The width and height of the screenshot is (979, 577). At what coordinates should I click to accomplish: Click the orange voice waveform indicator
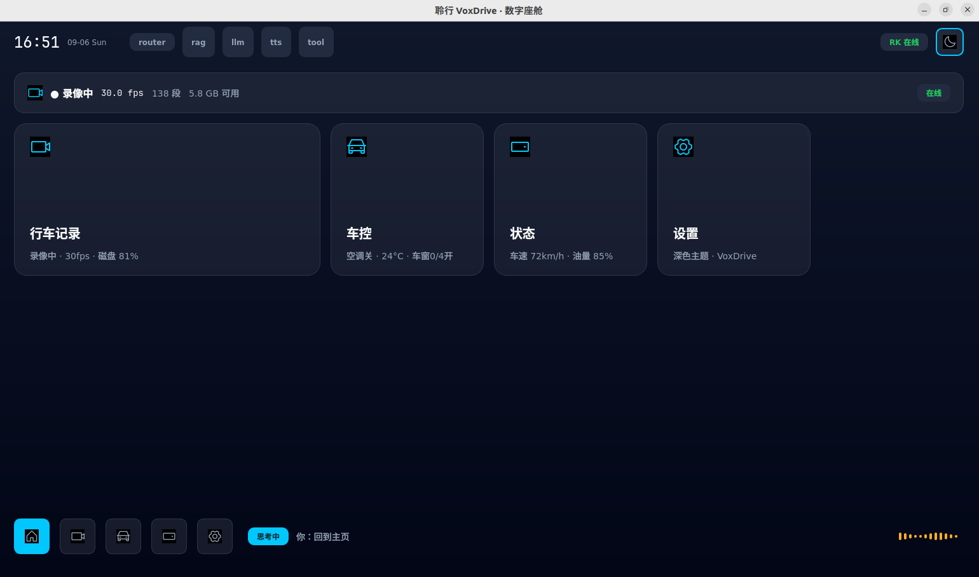(928, 536)
